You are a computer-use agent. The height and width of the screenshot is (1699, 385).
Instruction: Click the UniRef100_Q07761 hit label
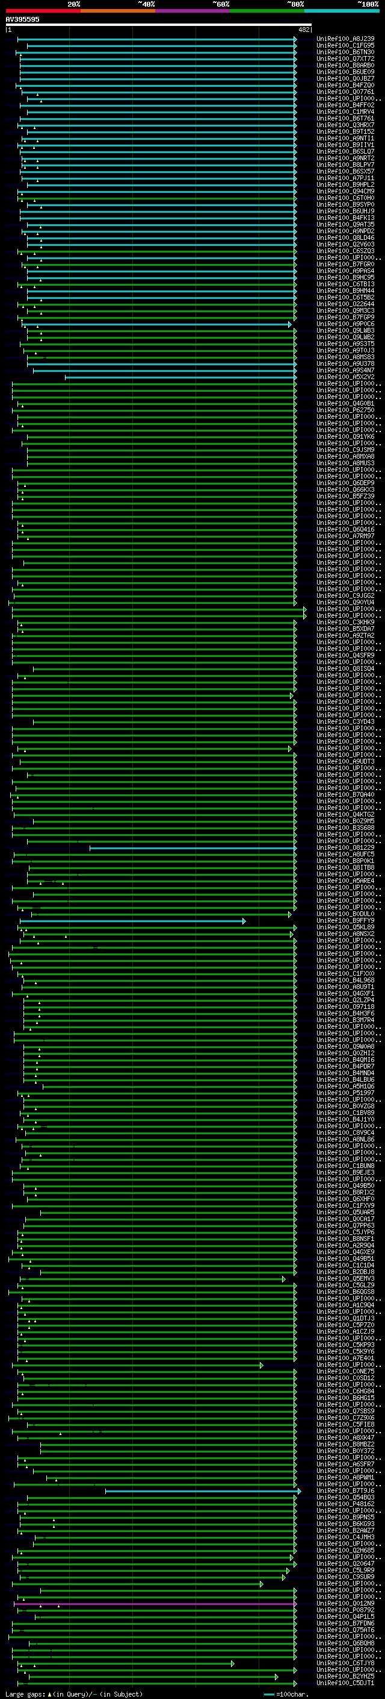[345, 92]
